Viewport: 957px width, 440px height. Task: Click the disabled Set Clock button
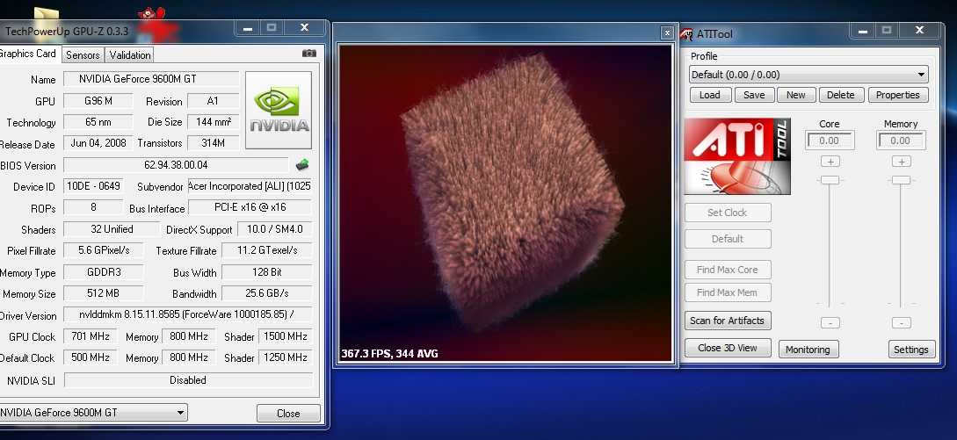coord(728,213)
